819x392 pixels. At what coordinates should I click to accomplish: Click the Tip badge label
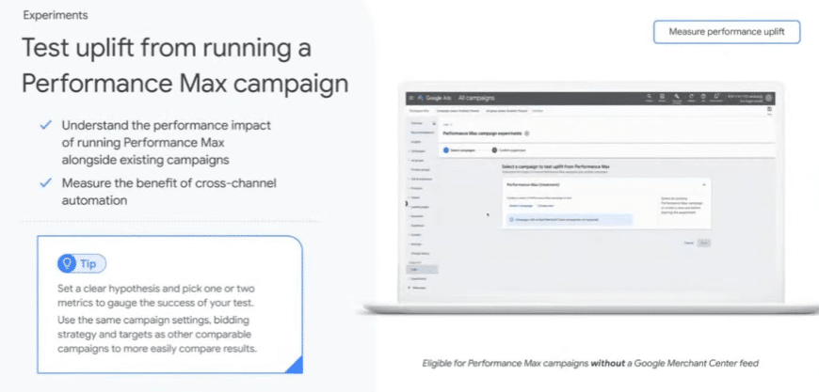click(88, 264)
